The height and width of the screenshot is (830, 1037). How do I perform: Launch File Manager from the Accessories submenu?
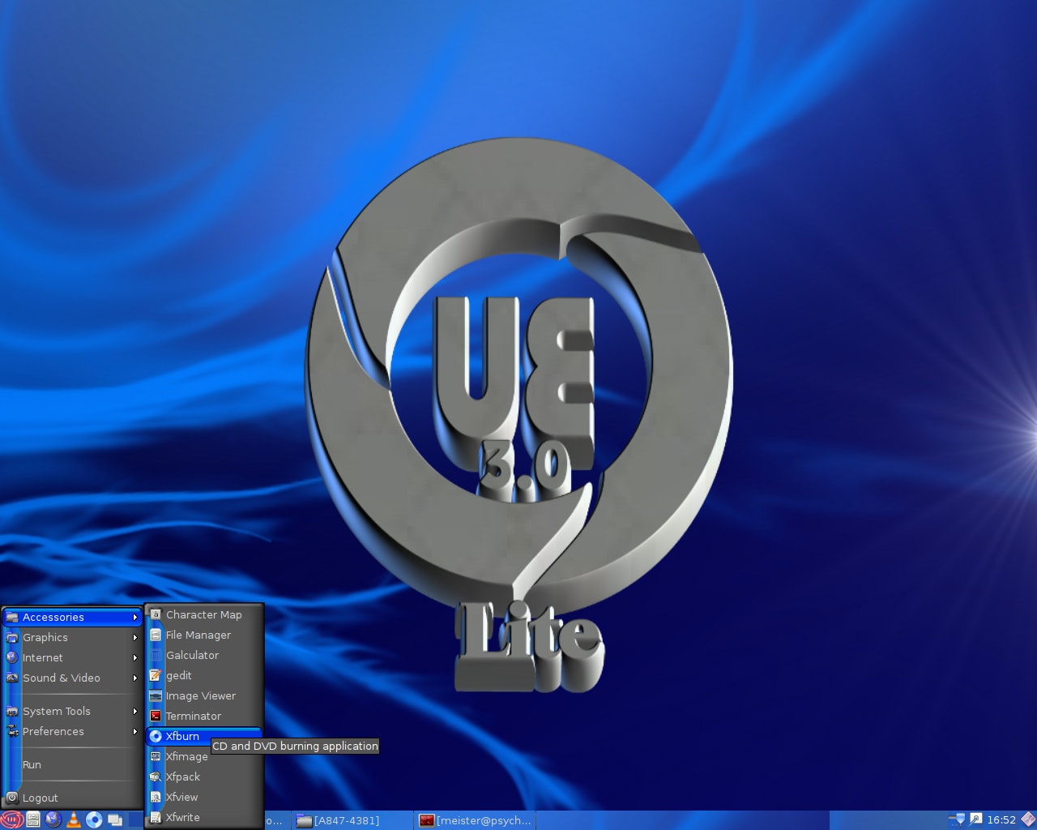(x=204, y=635)
